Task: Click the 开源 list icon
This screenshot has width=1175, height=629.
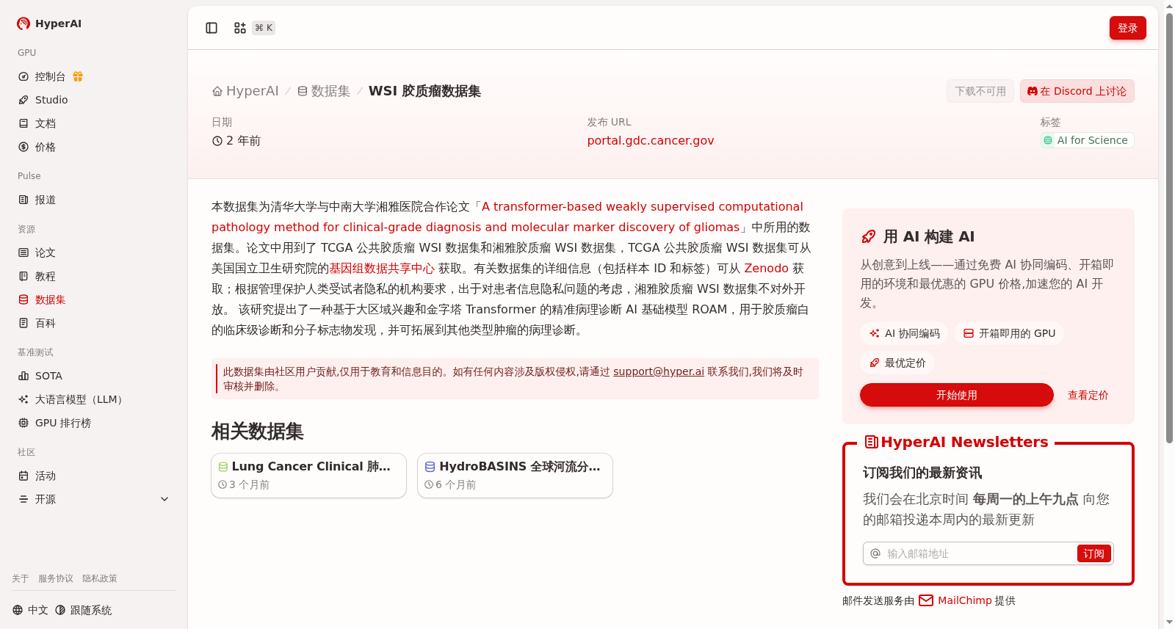Action: [23, 499]
